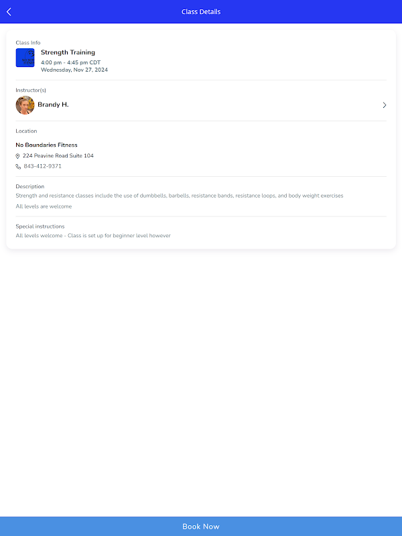Screen dimensions: 402x536
Task: Click the 4:00 pm - 4:45 pm CDT time
Action: point(70,62)
